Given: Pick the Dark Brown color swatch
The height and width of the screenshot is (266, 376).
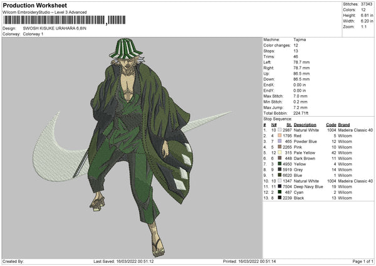Looking at the screenshot, I should click(279, 158).
